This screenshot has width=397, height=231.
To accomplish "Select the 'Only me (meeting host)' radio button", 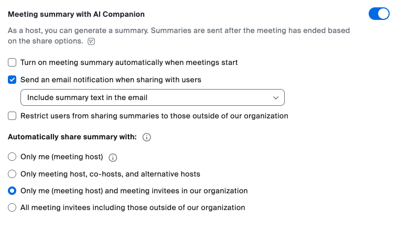I will pyautogui.click(x=12, y=157).
